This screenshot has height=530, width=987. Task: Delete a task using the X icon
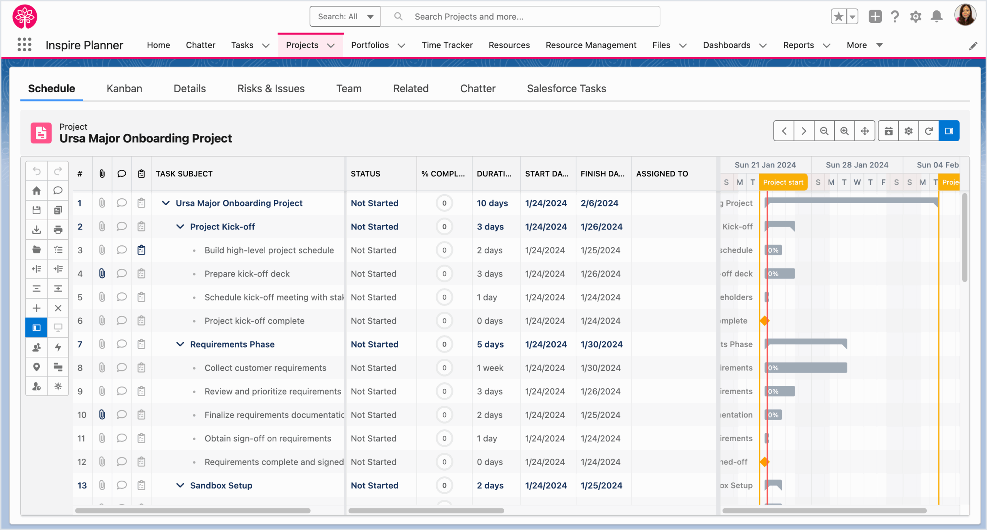[58, 308]
